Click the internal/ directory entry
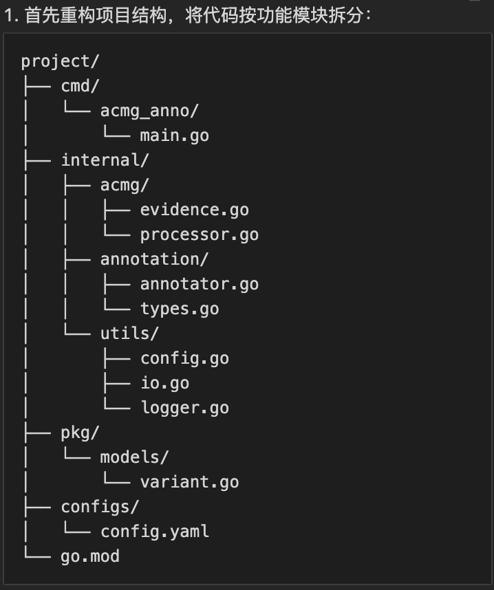 tap(105, 160)
